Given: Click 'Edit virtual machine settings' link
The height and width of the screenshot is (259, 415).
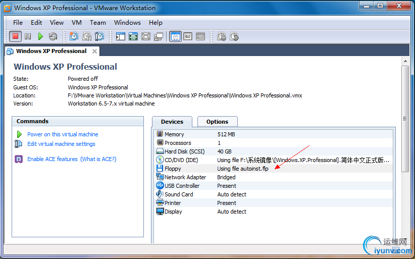Looking at the screenshot, I should click(61, 144).
